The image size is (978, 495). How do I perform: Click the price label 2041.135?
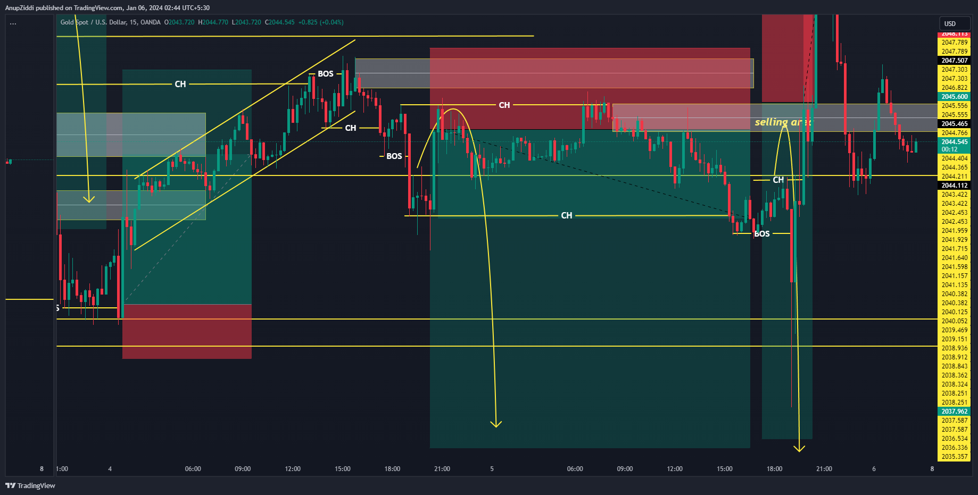pyautogui.click(x=955, y=285)
